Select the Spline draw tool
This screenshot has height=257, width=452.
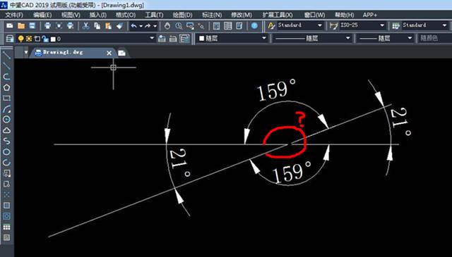point(6,141)
